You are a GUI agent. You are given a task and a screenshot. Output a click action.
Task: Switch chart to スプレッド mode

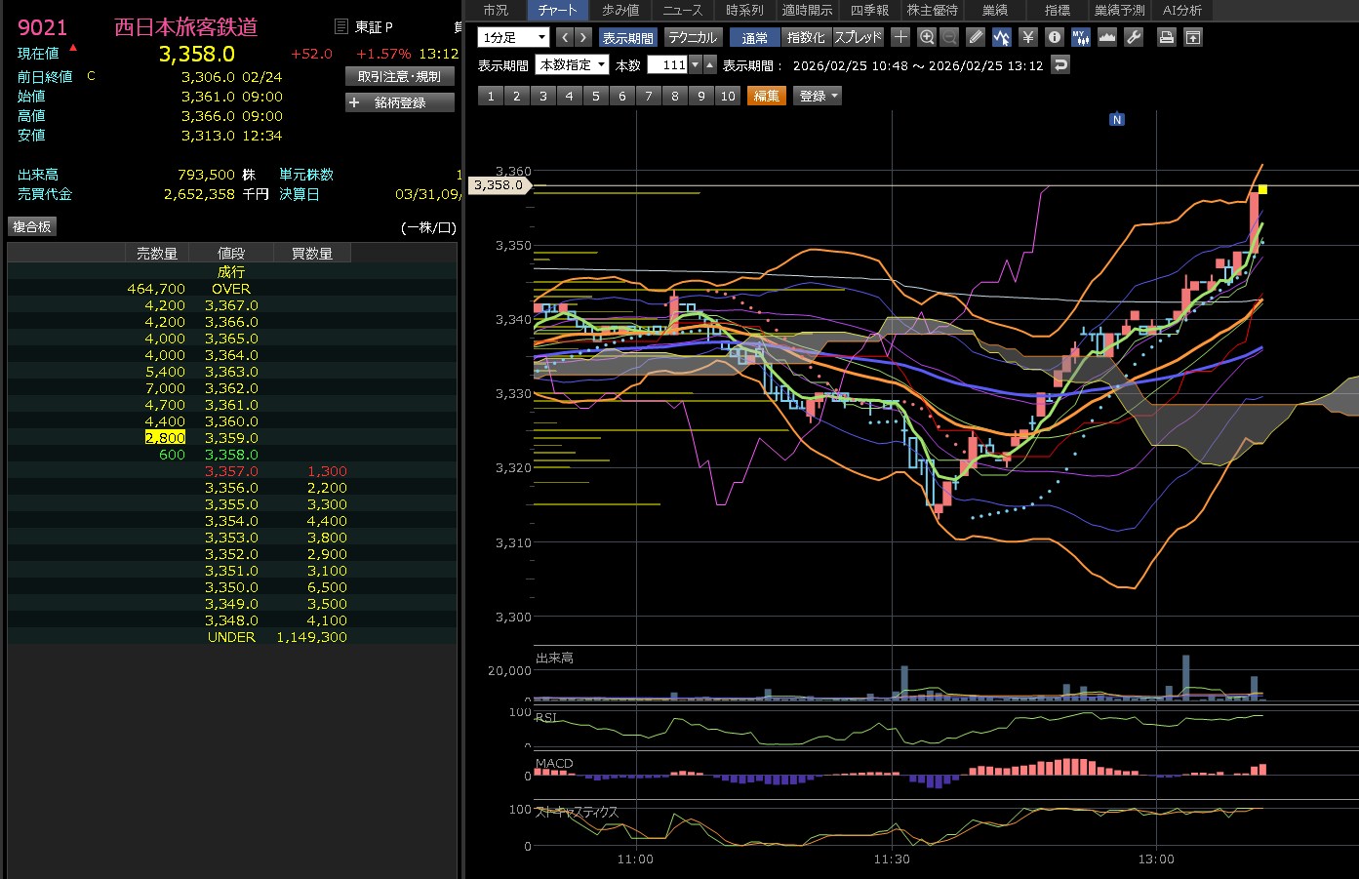pyautogui.click(x=859, y=37)
